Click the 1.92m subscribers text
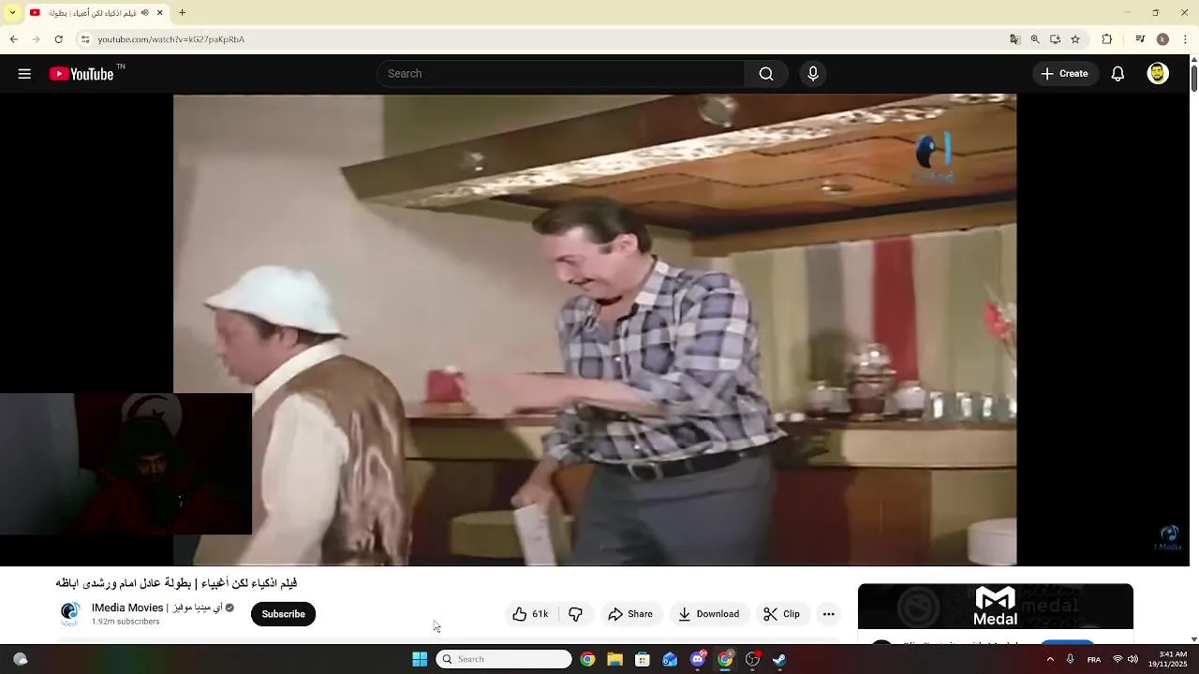The image size is (1199, 674). 126,622
